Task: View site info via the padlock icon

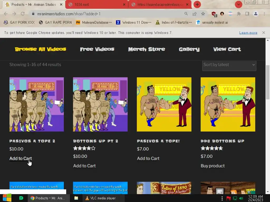Action: click(x=33, y=14)
